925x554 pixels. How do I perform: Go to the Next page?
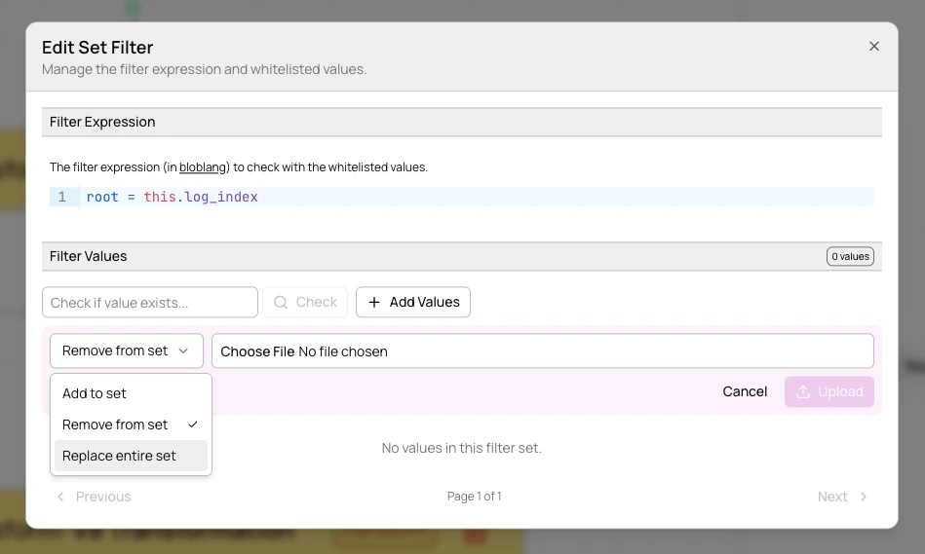[x=842, y=497]
